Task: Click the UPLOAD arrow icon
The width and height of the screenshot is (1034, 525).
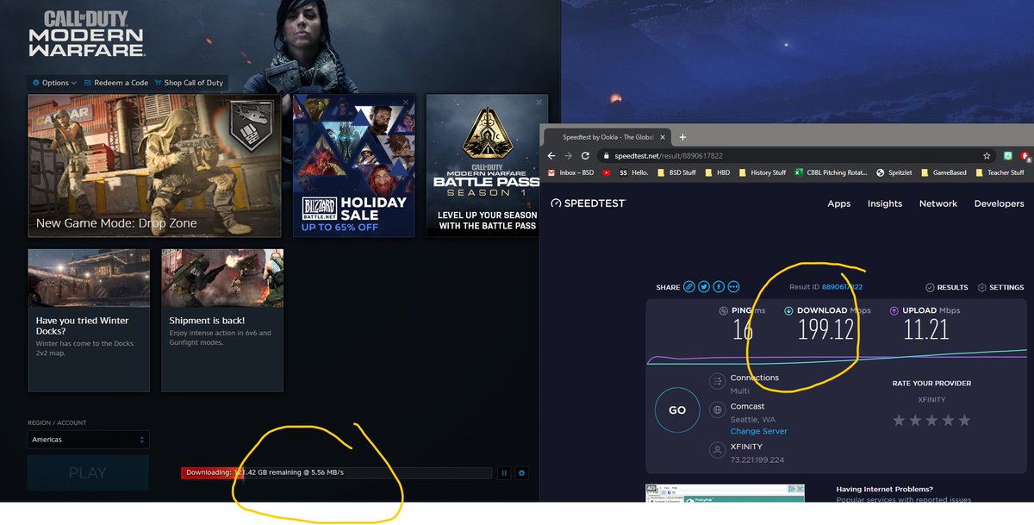Action: (894, 310)
